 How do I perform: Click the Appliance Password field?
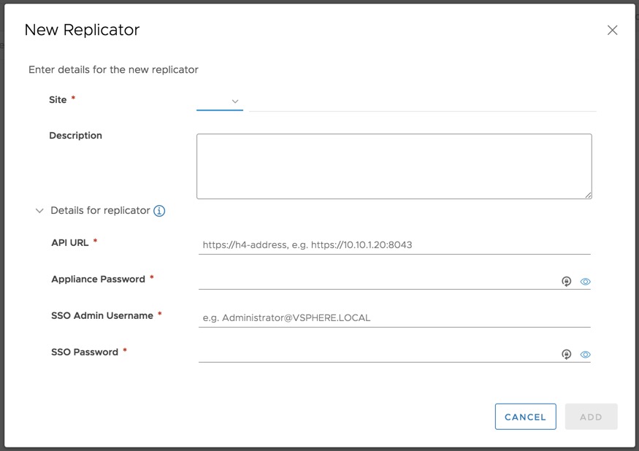point(376,281)
